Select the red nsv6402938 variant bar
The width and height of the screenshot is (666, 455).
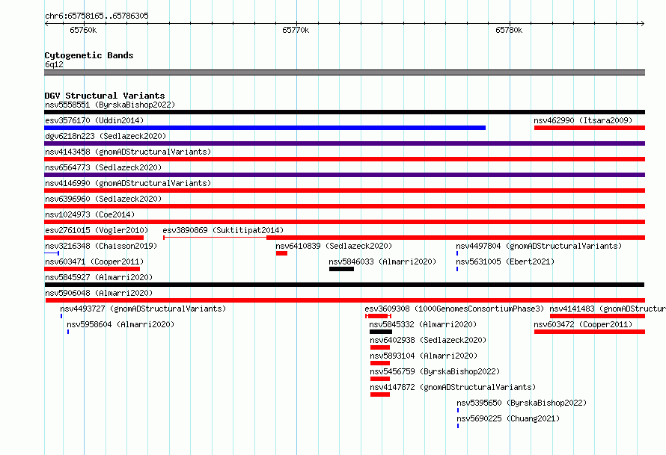point(379,347)
